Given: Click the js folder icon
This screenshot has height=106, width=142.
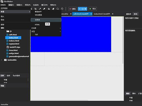Looking at the screenshot, I should (8, 31).
